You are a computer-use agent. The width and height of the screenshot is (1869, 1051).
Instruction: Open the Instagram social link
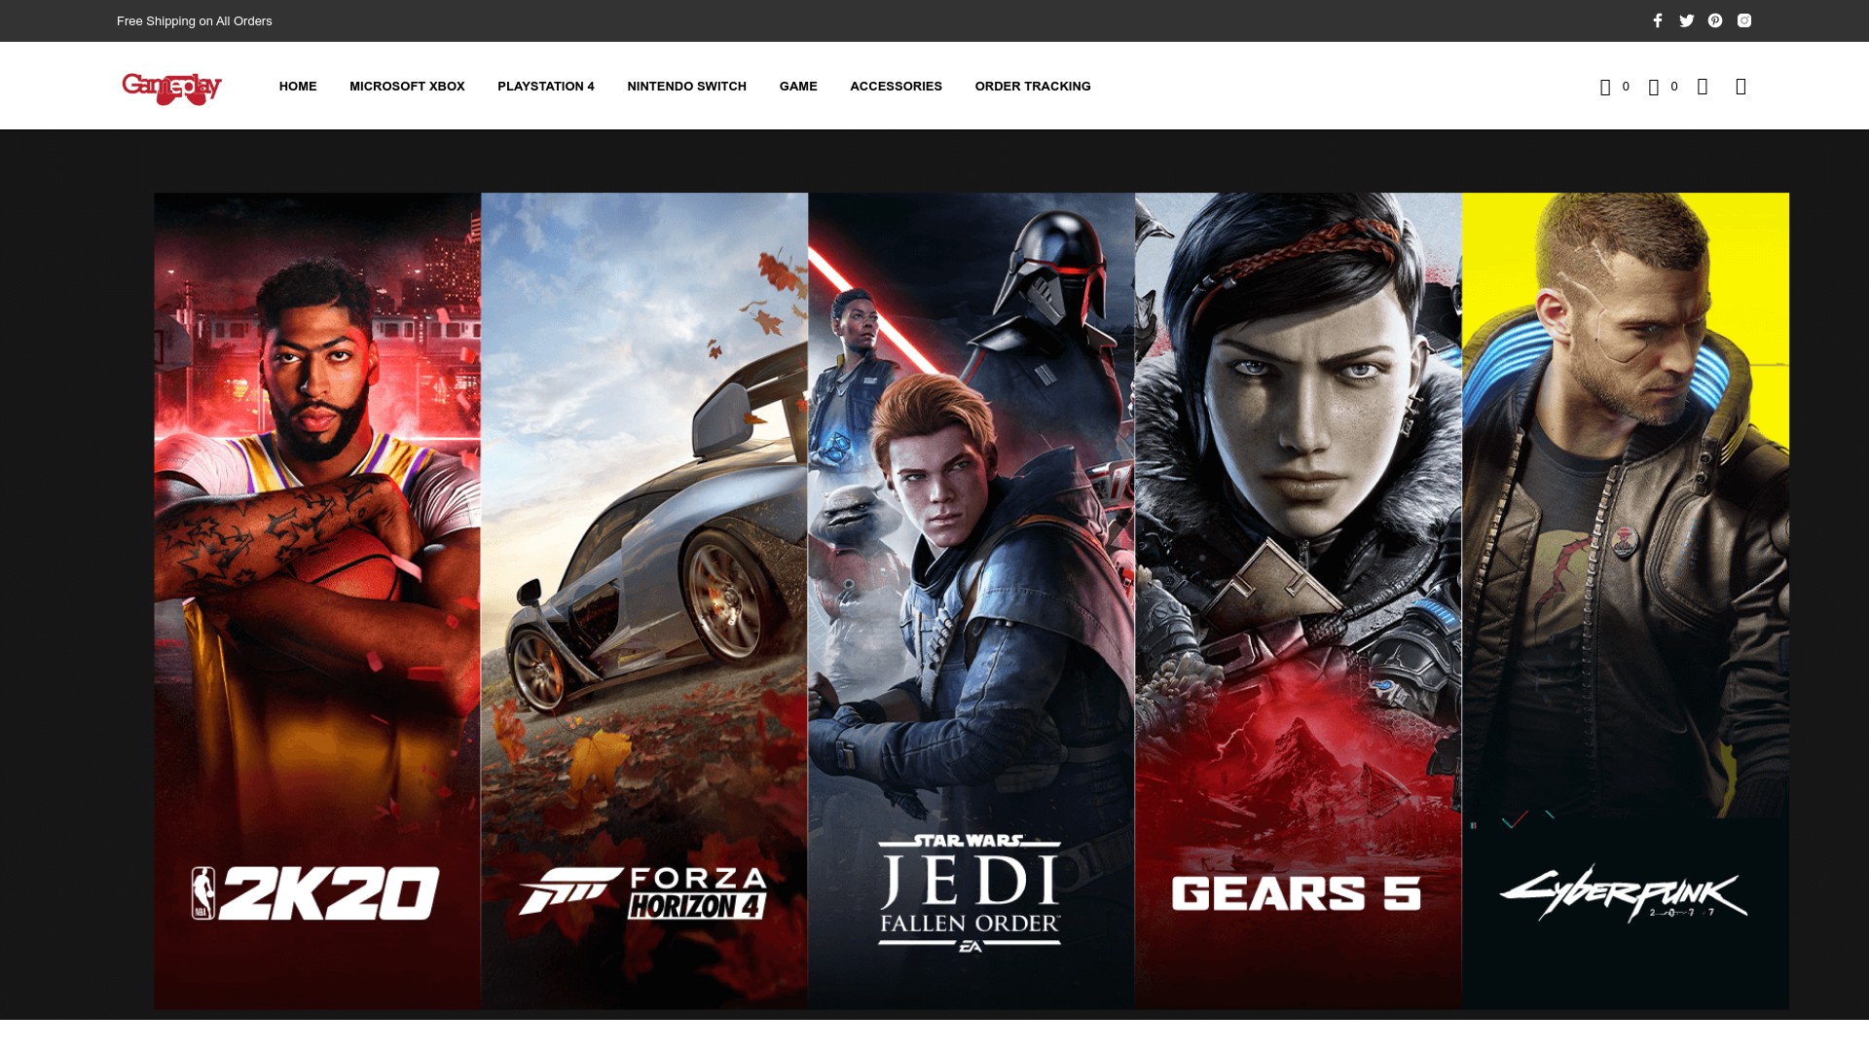(x=1744, y=20)
